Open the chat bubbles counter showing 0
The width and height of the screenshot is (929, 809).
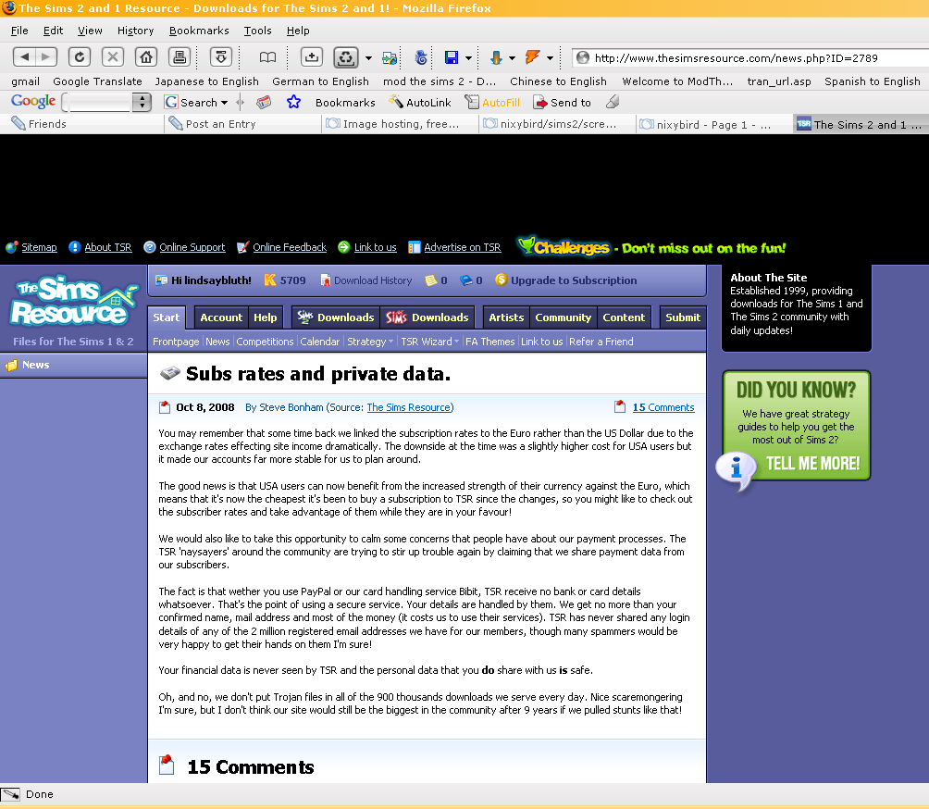pyautogui.click(x=471, y=280)
